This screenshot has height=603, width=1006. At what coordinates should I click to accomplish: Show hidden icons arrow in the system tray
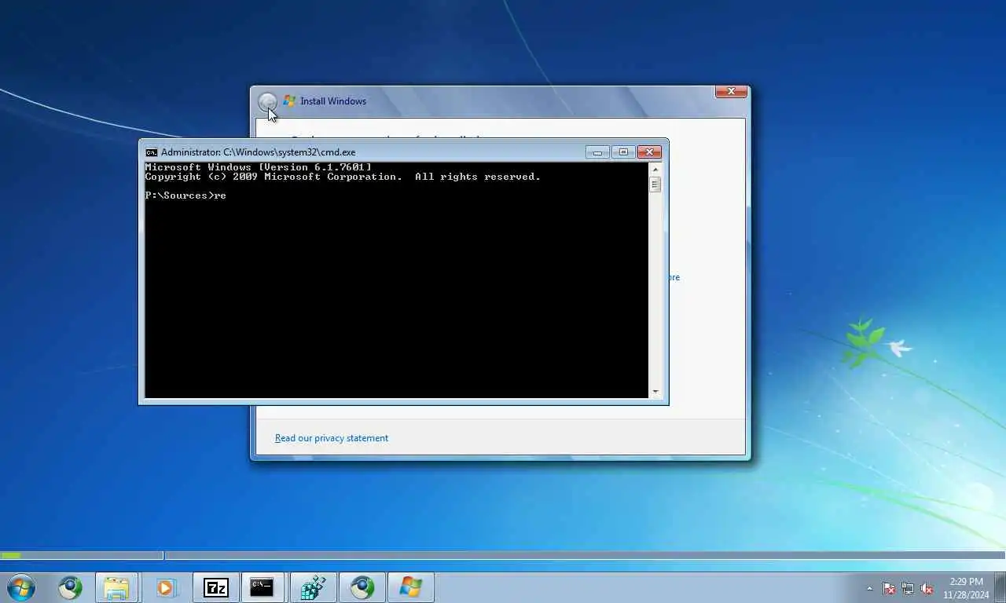coord(869,588)
